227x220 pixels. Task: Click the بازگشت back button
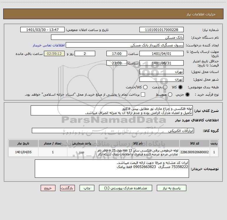(x=68, y=188)
